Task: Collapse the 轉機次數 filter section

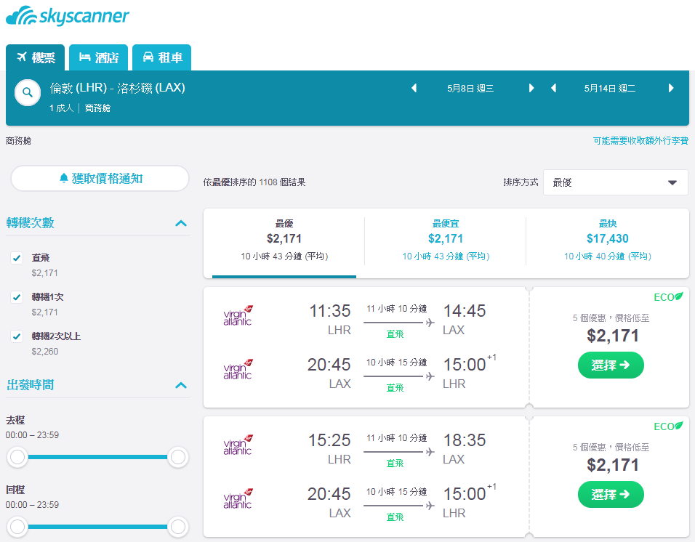Action: [181, 223]
